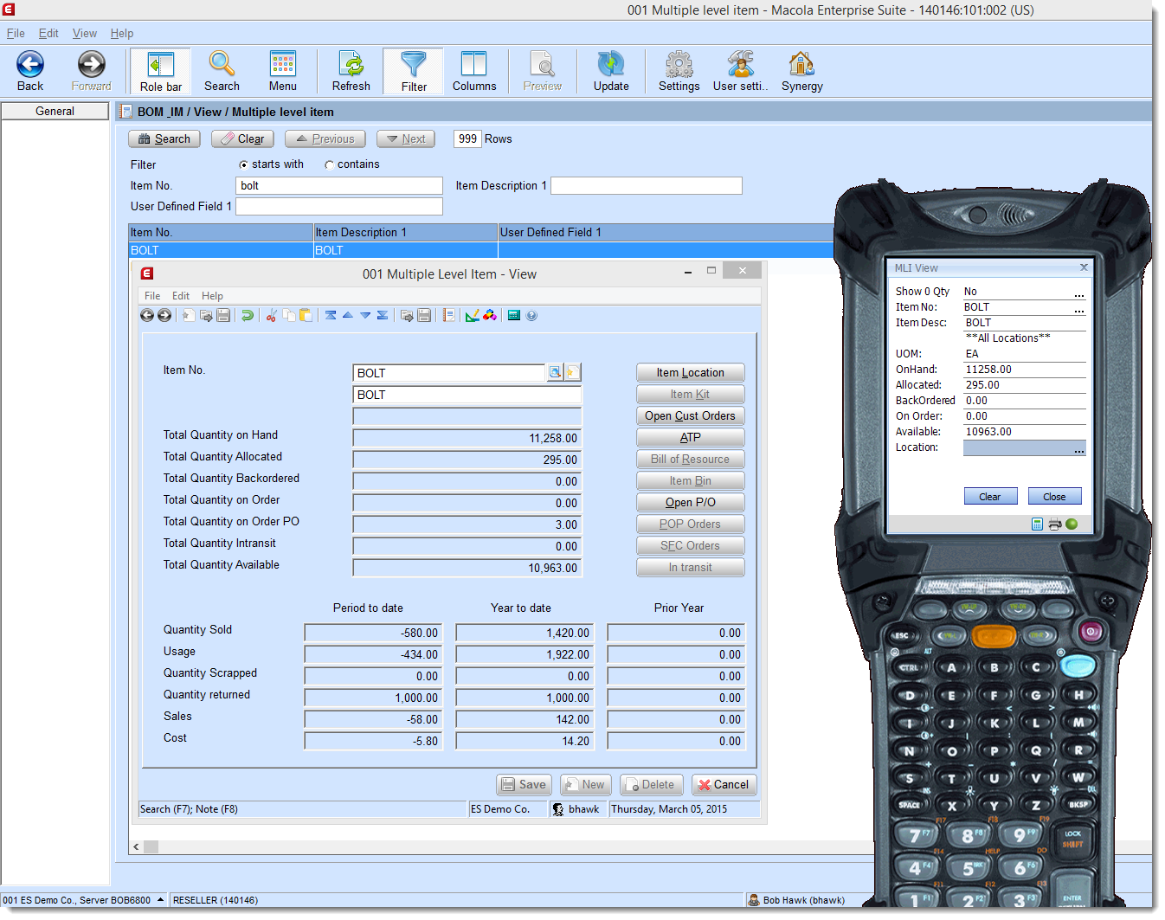This screenshot has width=1165, height=920.
Task: Click the left arrow of the horizontal scrollbar
Action: pos(137,847)
